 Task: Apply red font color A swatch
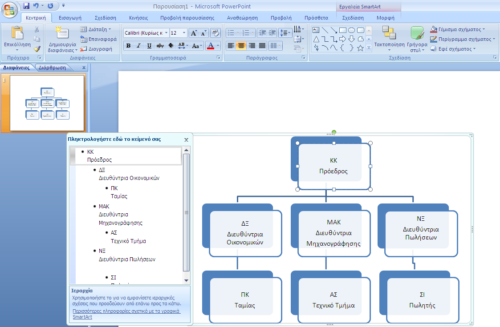(x=211, y=46)
